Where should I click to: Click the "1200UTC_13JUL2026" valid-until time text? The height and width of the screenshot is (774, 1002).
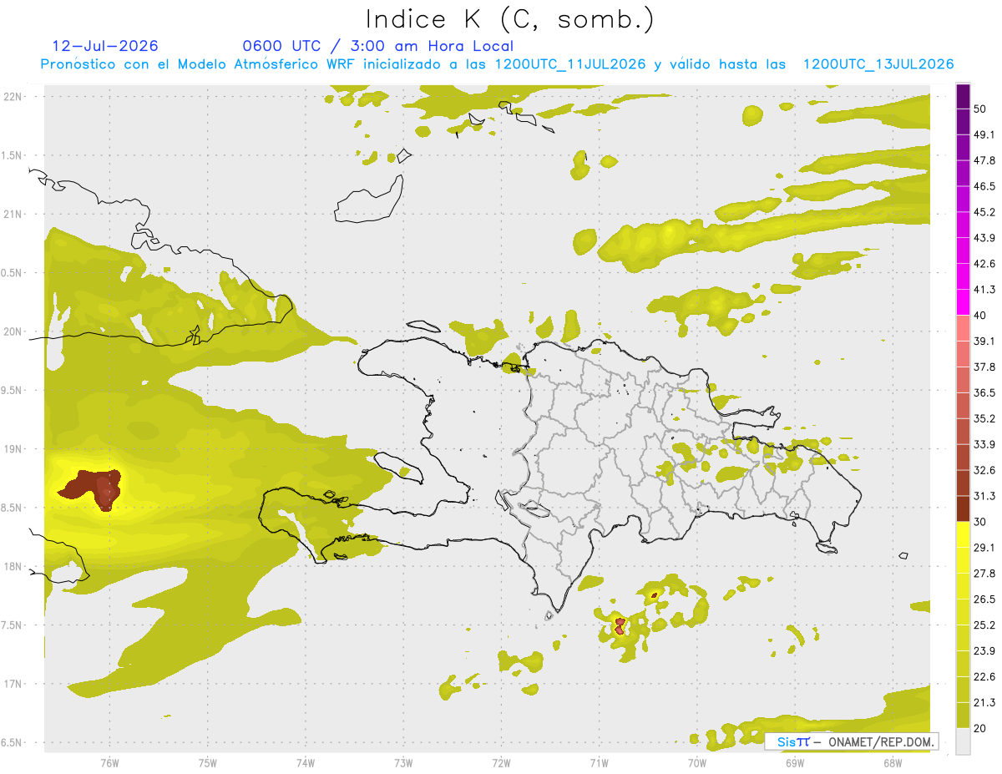[878, 64]
